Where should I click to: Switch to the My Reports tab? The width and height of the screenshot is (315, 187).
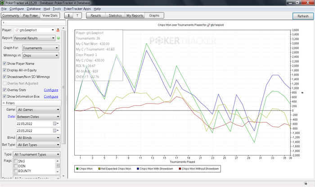tap(135, 15)
